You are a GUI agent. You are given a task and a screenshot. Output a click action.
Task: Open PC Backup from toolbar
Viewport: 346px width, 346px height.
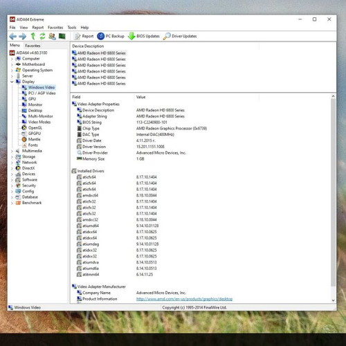[x=111, y=36]
